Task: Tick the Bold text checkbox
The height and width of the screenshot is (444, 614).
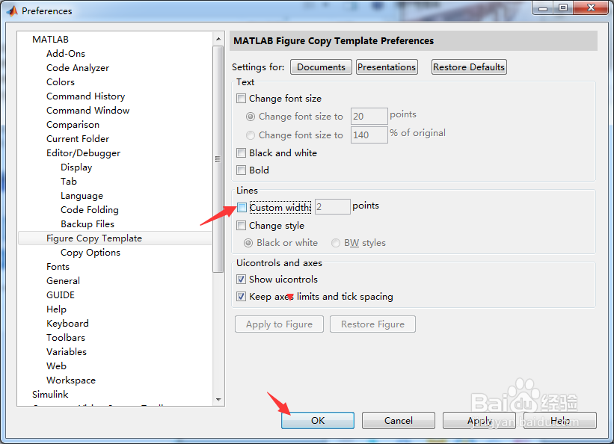Action: tap(242, 170)
